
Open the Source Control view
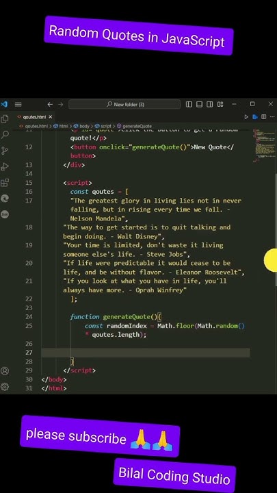(5, 151)
